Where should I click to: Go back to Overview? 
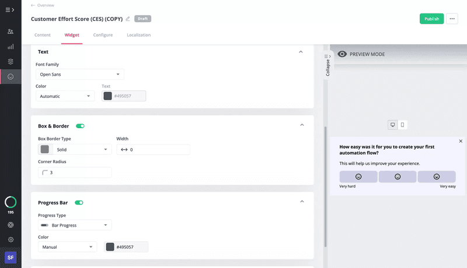[x=42, y=5]
